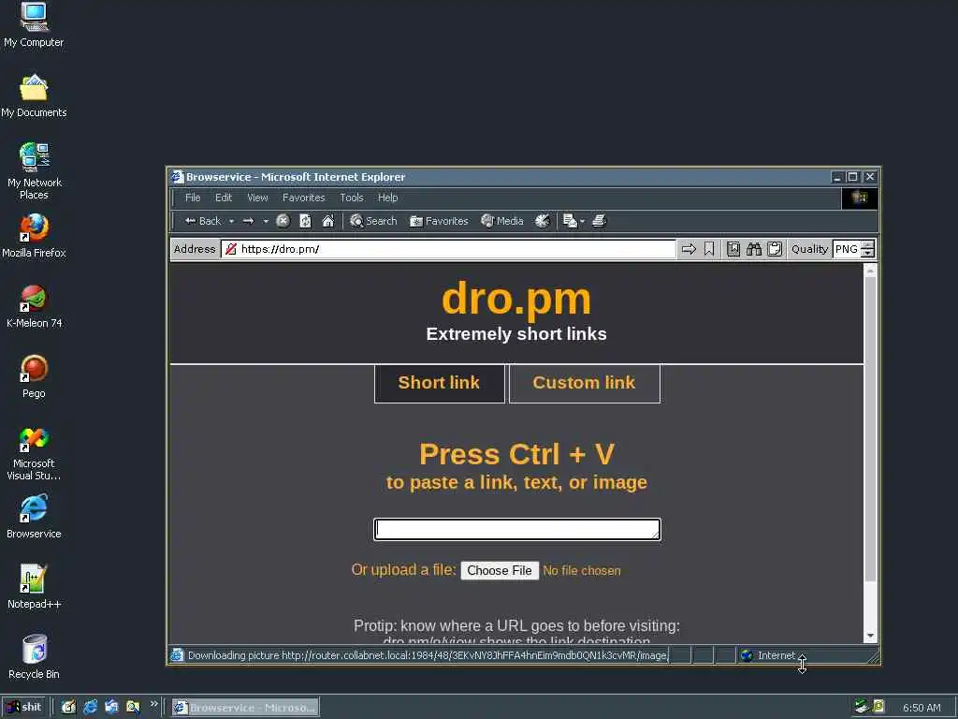Click the dro.pm site title
This screenshot has width=958, height=719.
(516, 299)
